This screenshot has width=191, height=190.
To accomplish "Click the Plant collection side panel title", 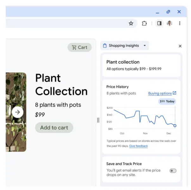I will 123,62.
